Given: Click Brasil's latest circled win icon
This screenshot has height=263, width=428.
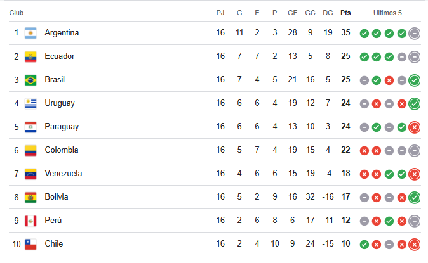Looking at the screenshot, I should (x=415, y=80).
